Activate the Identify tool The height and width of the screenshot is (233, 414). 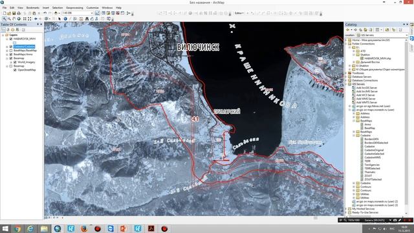(x=65, y=19)
